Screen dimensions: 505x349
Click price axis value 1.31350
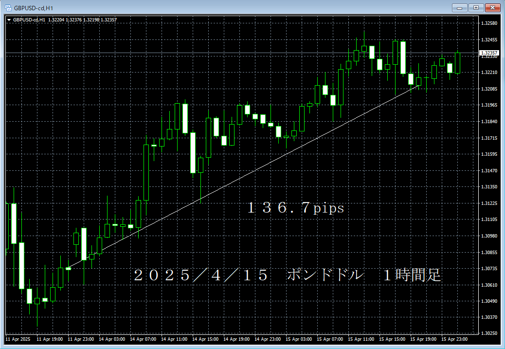click(489, 186)
